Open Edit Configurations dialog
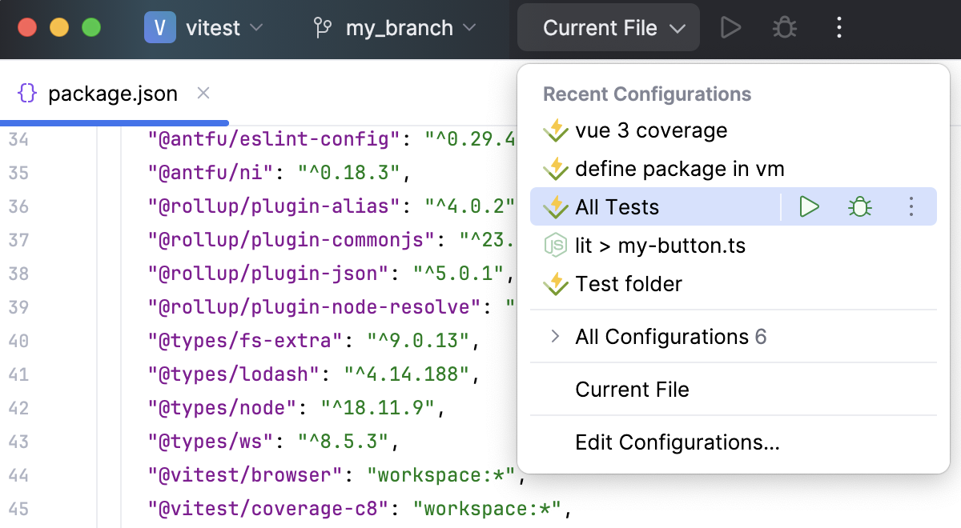Screen dimensions: 961x528 click(677, 442)
